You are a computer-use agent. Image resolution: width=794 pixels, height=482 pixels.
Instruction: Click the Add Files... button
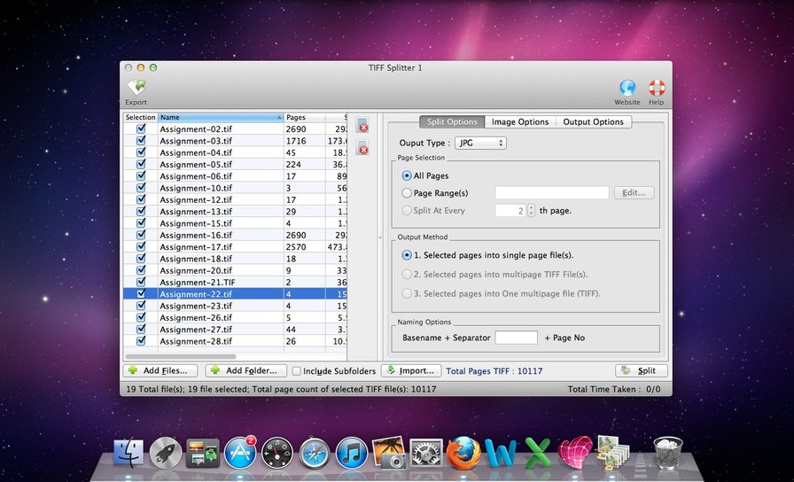point(160,370)
